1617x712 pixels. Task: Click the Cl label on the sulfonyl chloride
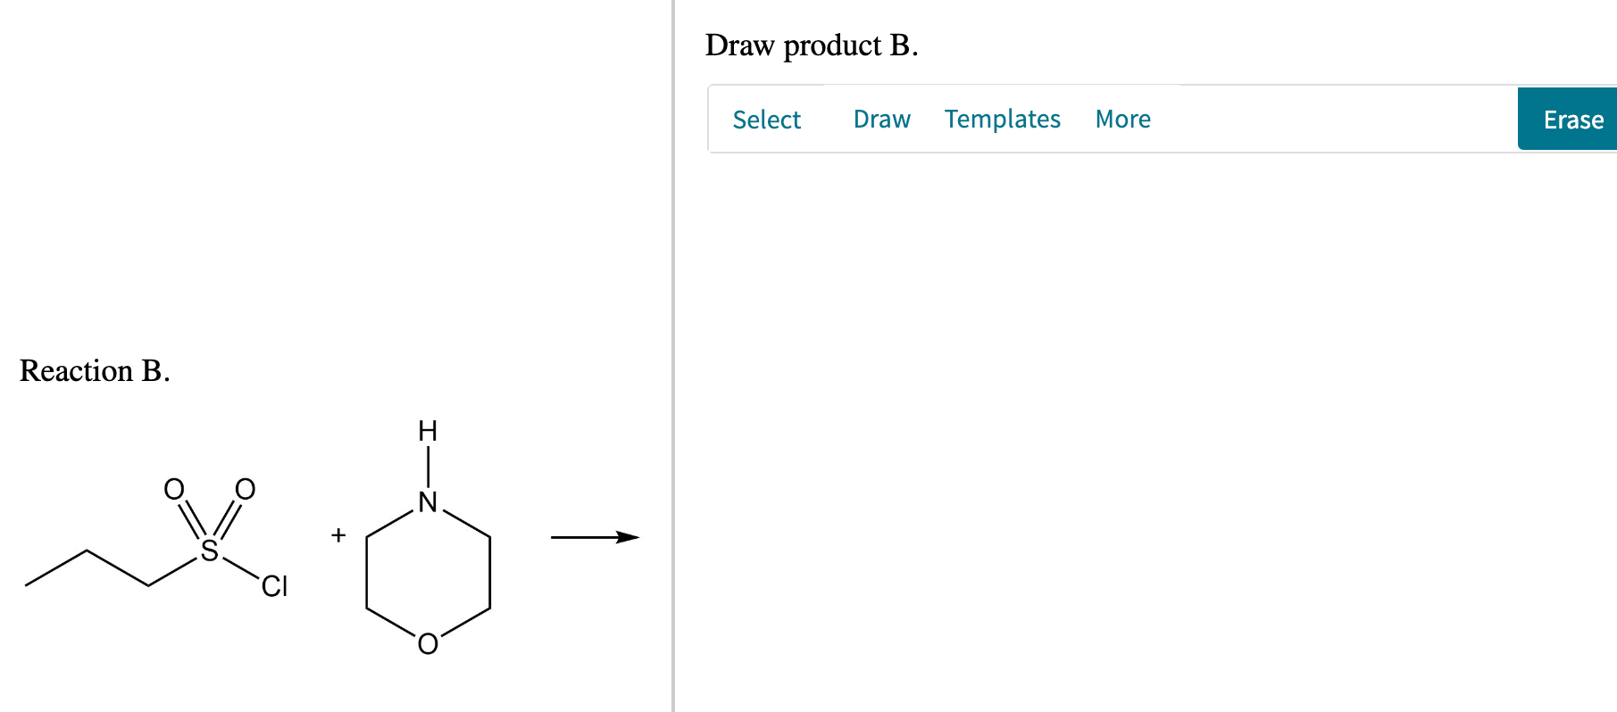tap(275, 587)
